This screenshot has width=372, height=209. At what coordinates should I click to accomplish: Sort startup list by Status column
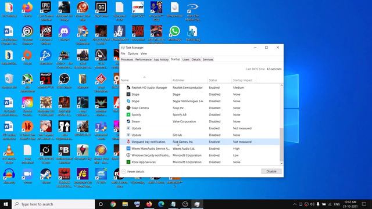tap(220, 80)
